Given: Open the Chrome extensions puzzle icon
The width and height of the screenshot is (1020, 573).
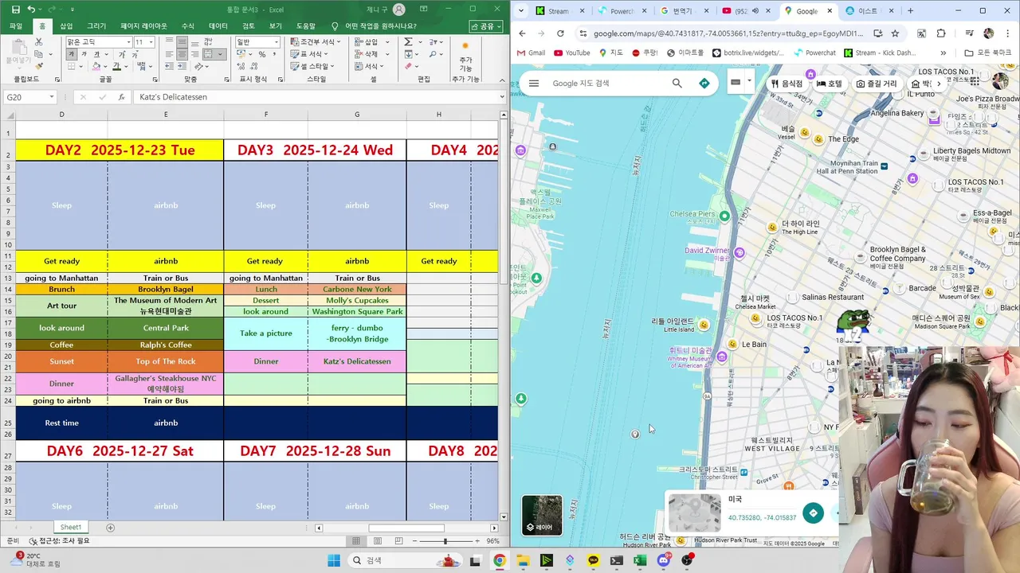Looking at the screenshot, I should pos(941,33).
